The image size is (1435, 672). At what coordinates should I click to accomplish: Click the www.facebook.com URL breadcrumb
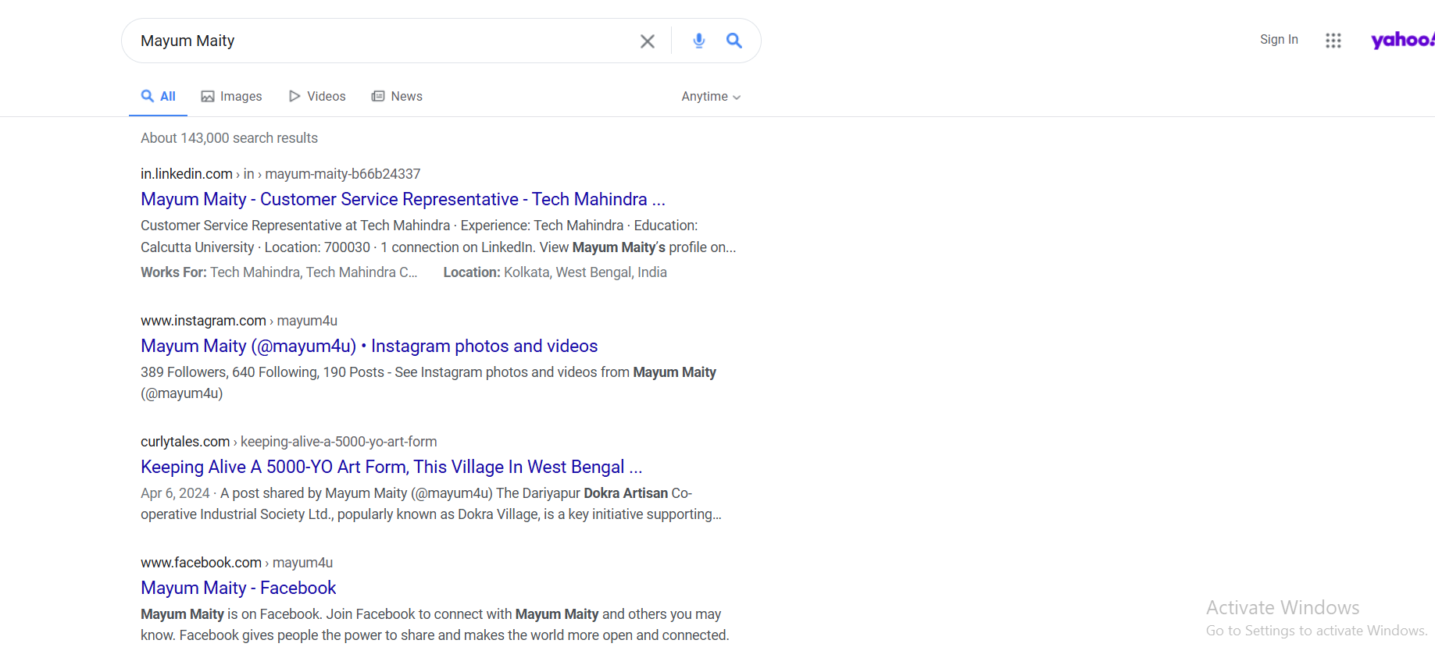201,563
